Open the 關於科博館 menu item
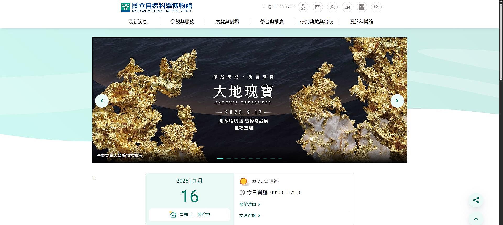Image resolution: width=503 pixels, height=225 pixels. (x=361, y=22)
